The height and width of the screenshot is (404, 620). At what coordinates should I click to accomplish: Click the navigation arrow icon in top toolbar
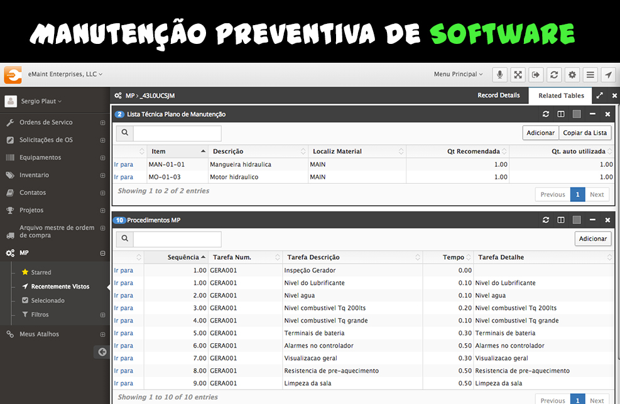click(607, 75)
